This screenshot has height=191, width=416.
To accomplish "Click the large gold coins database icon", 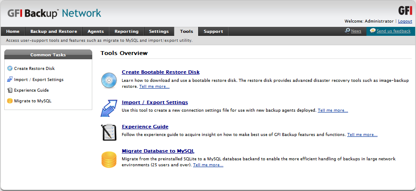I will (x=109, y=159).
